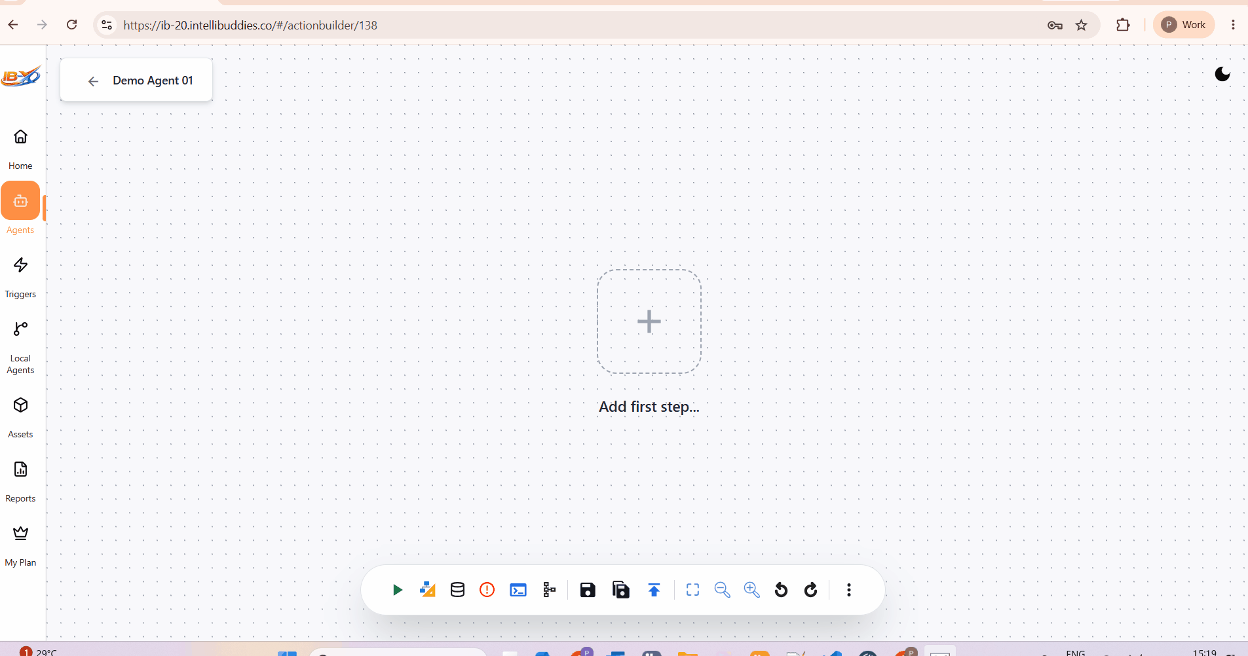The image size is (1248, 656).
Task: Click the 'Add first step...' label
Action: [x=649, y=407]
